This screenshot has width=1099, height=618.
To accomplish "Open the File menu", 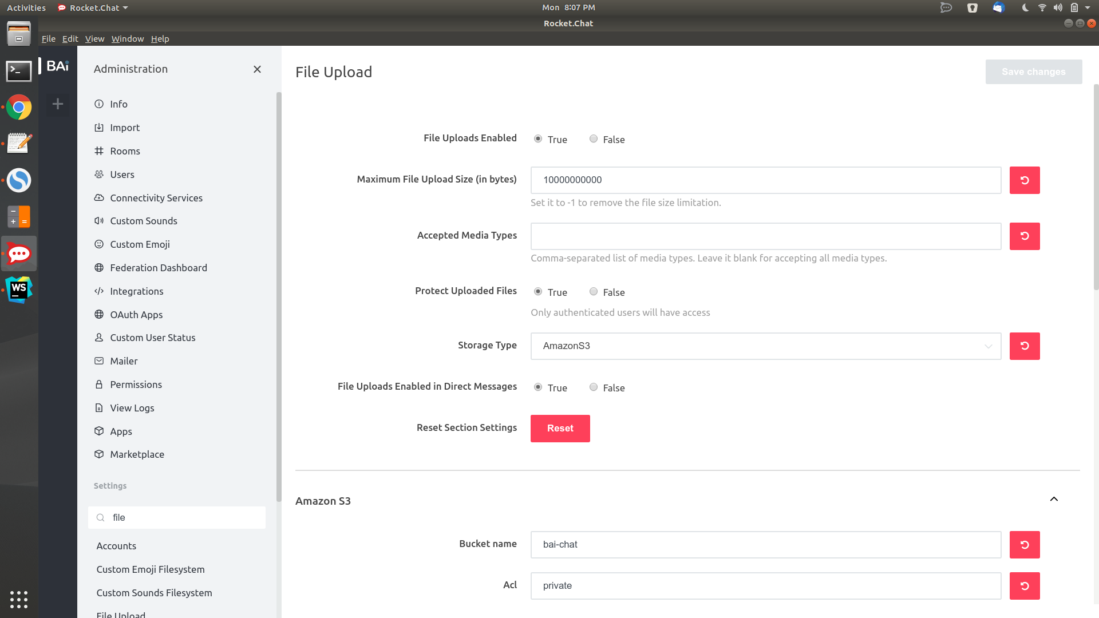I will 48,38.
